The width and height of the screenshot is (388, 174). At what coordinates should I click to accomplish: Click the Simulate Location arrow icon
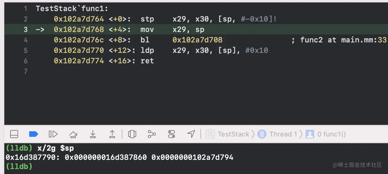pyautogui.click(x=191, y=134)
